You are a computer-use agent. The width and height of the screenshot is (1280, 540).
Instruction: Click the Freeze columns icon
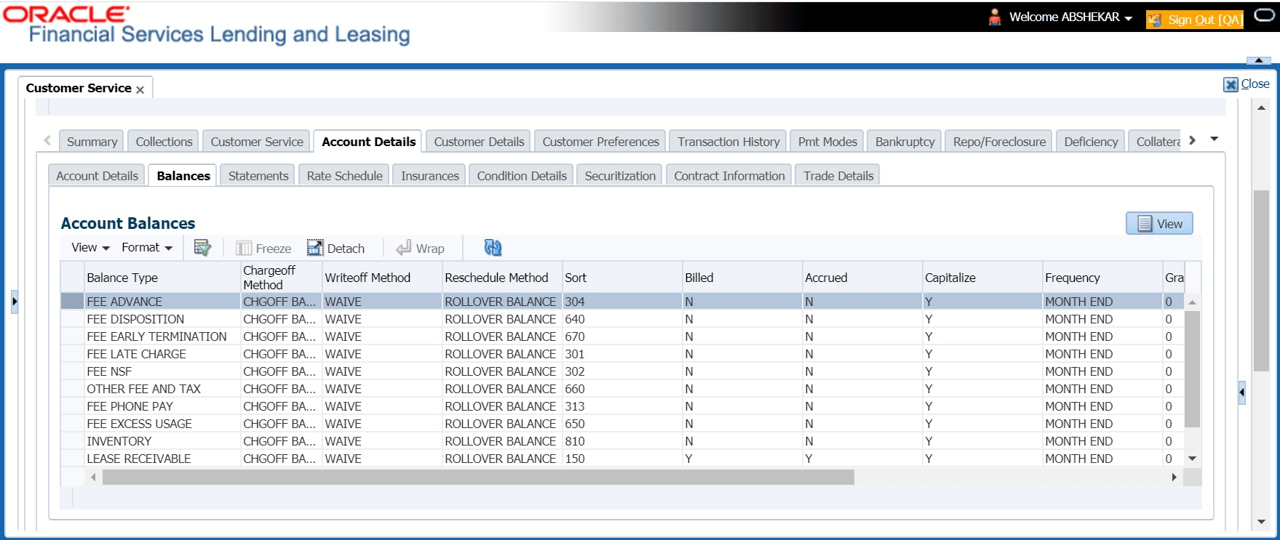tap(263, 249)
